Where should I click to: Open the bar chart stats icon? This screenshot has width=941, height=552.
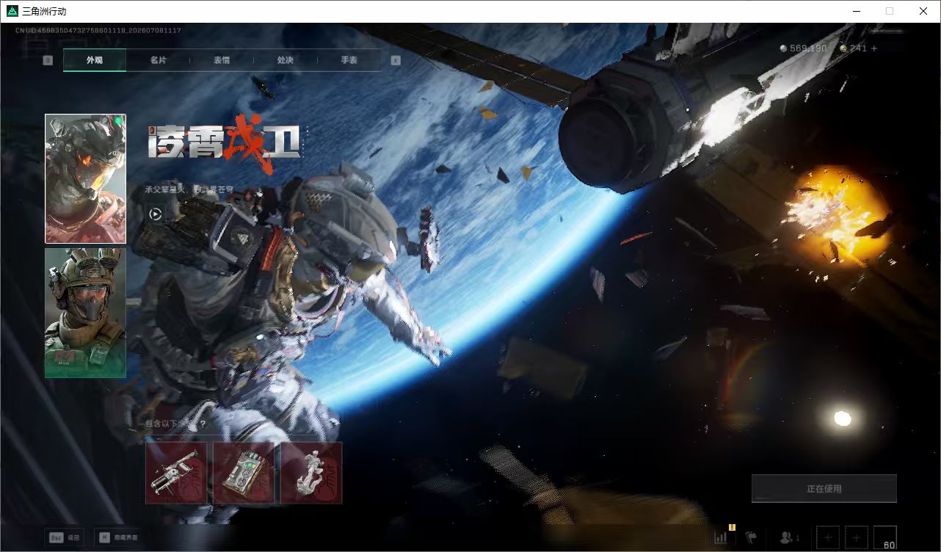721,537
